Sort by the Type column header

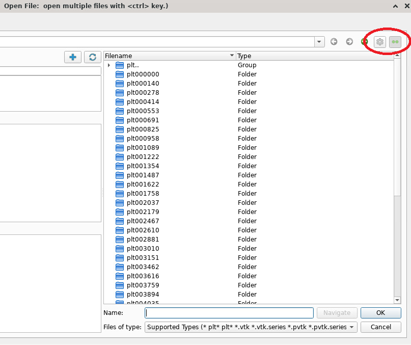click(313, 56)
